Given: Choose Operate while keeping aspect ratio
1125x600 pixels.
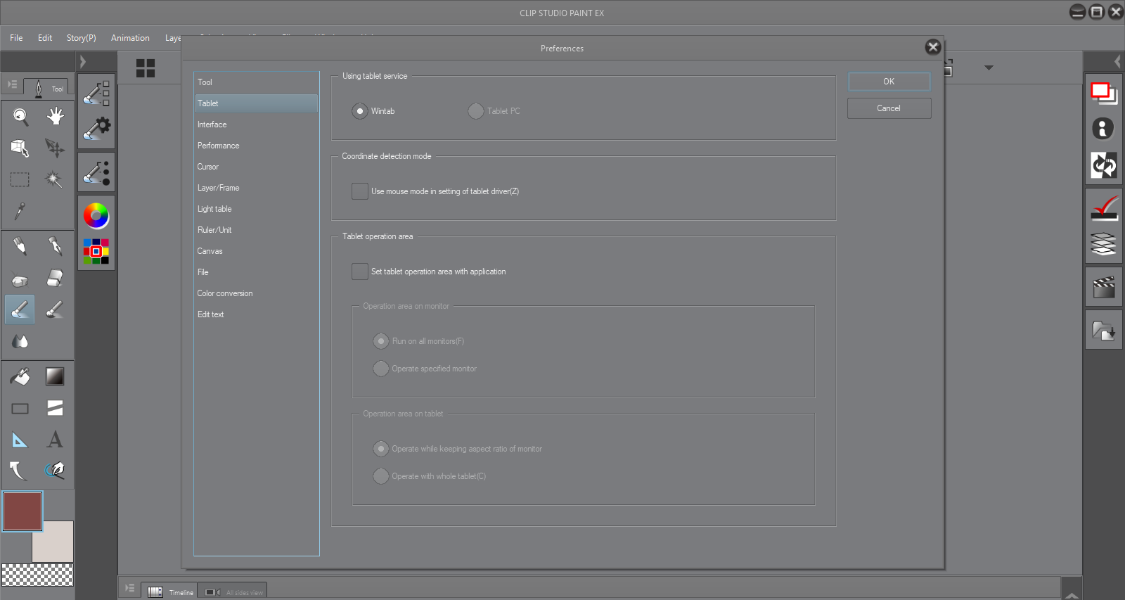Looking at the screenshot, I should click(381, 449).
